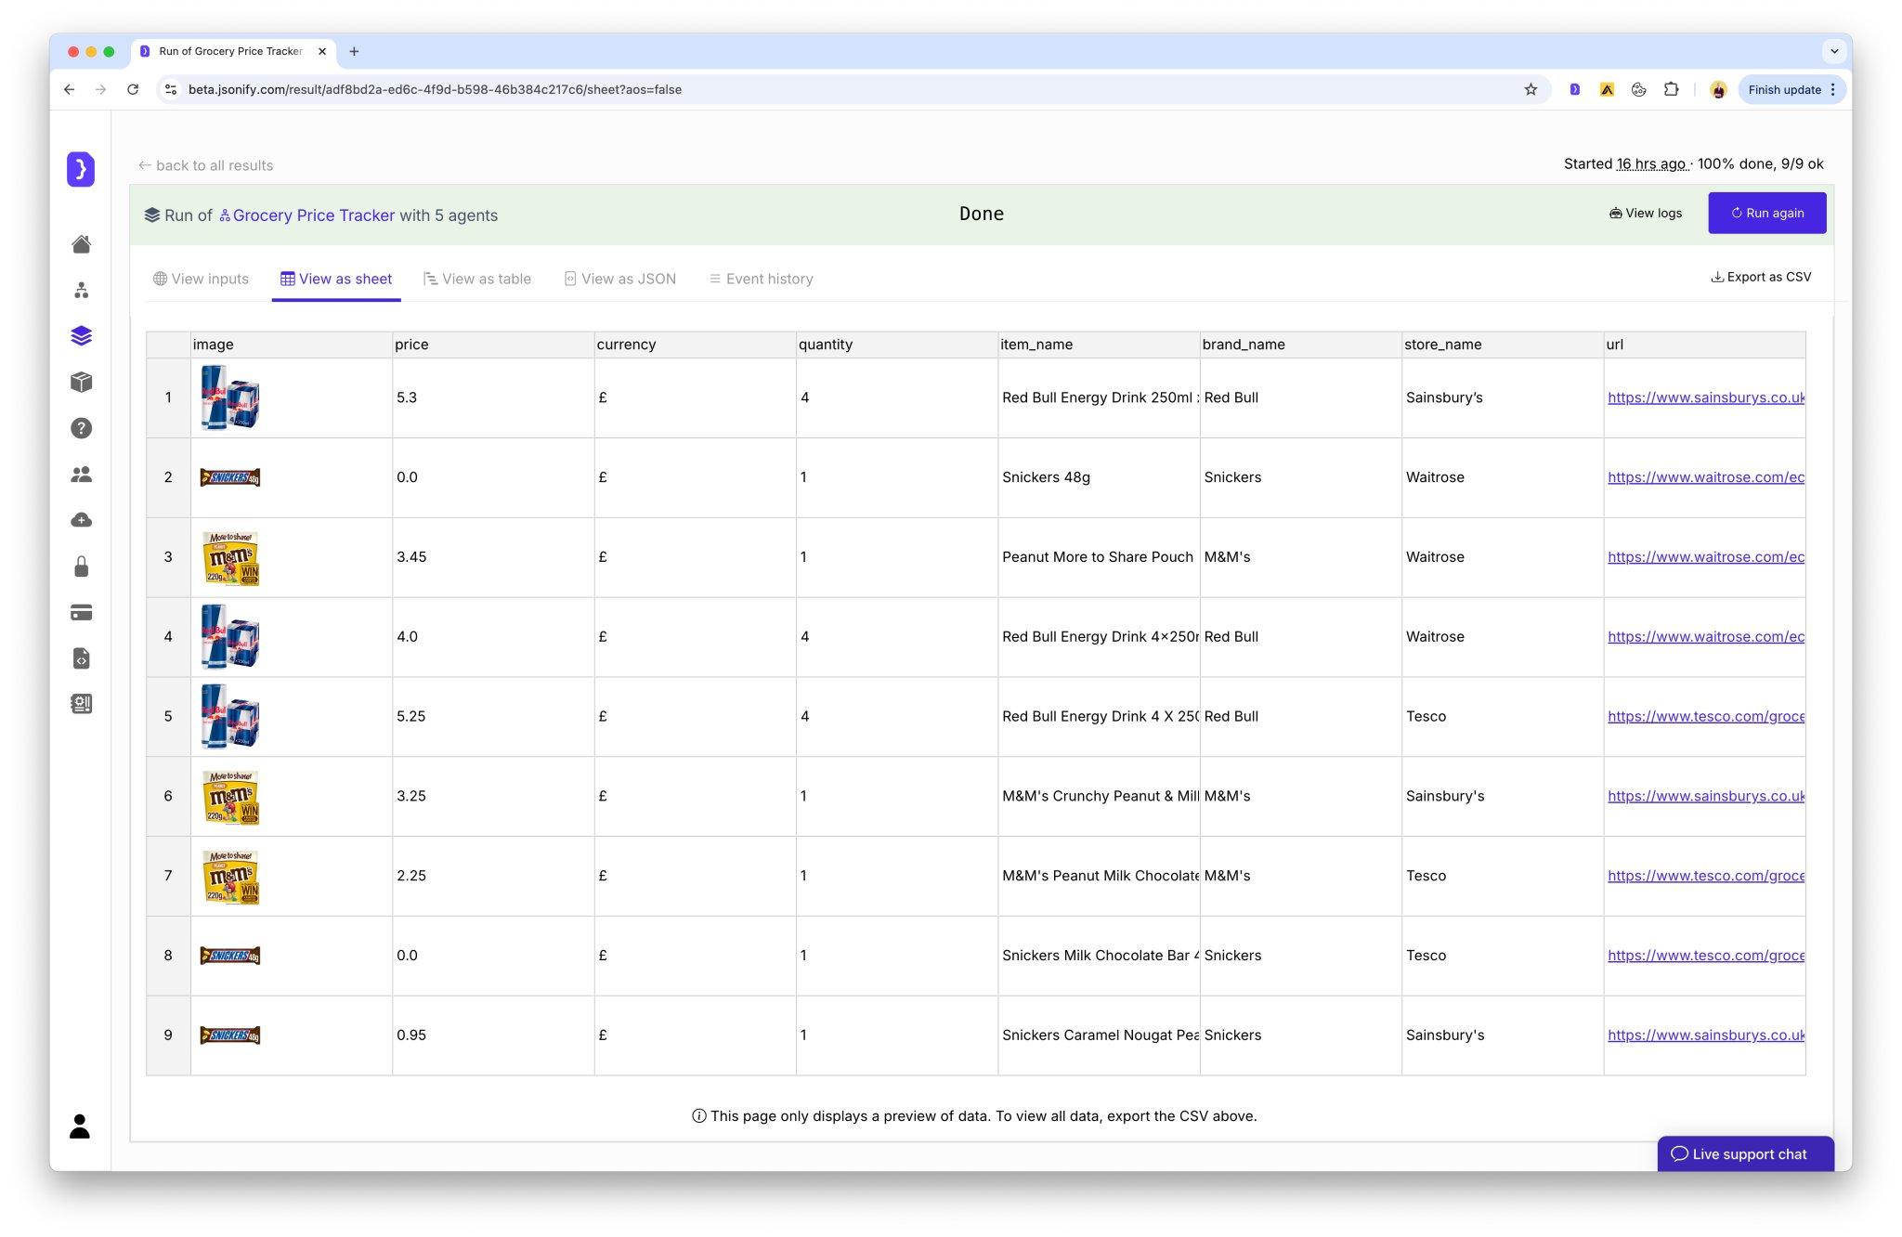Select the View as sheet tab
The width and height of the screenshot is (1902, 1237).
pyautogui.click(x=336, y=279)
